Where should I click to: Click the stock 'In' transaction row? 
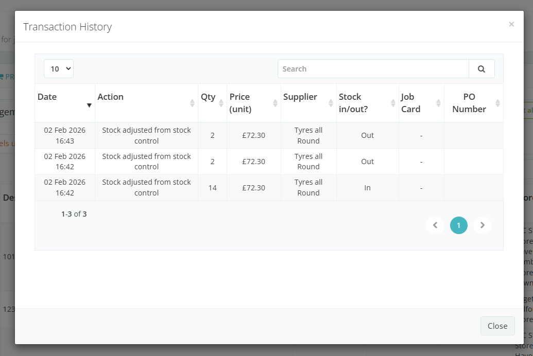click(367, 188)
